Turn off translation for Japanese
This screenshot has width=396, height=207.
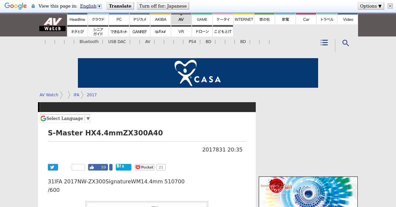tap(163, 6)
